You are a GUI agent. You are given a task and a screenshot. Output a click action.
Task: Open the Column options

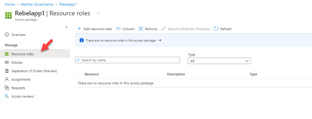[x=125, y=29]
